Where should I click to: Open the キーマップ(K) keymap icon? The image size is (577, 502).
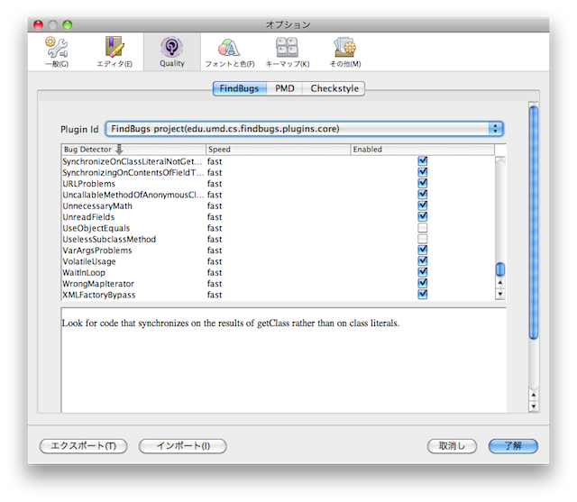pos(287,52)
